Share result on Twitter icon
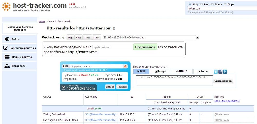The height and width of the screenshot is (124, 257). (216, 72)
